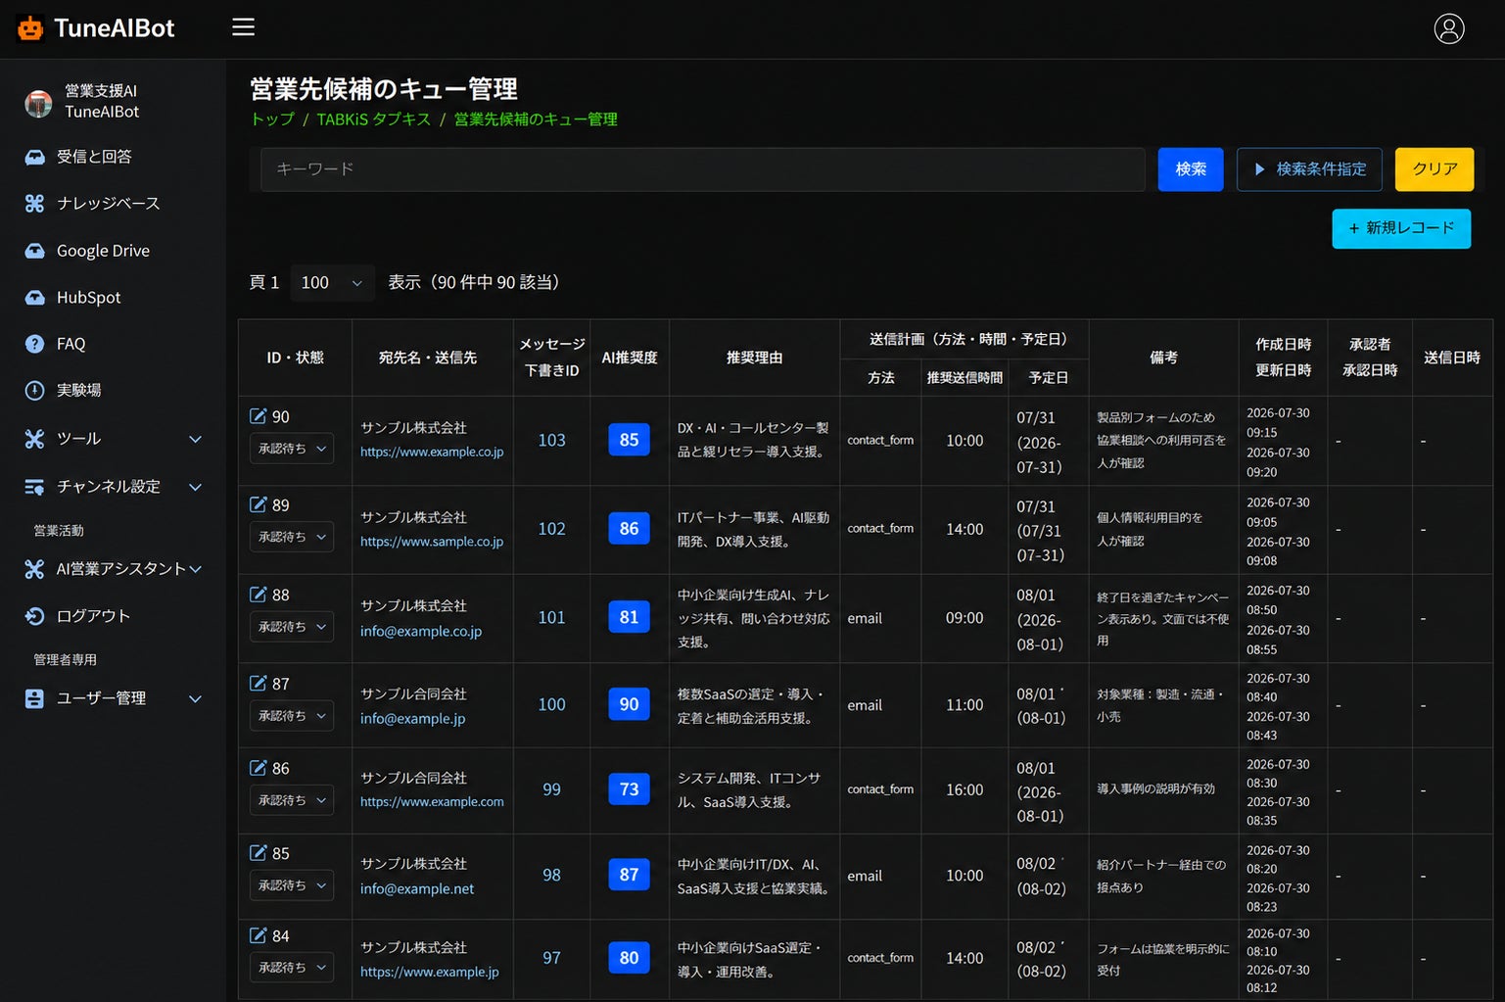Open the 承認待ち status dropdown for record 88
The height and width of the screenshot is (1002, 1505).
point(292,626)
